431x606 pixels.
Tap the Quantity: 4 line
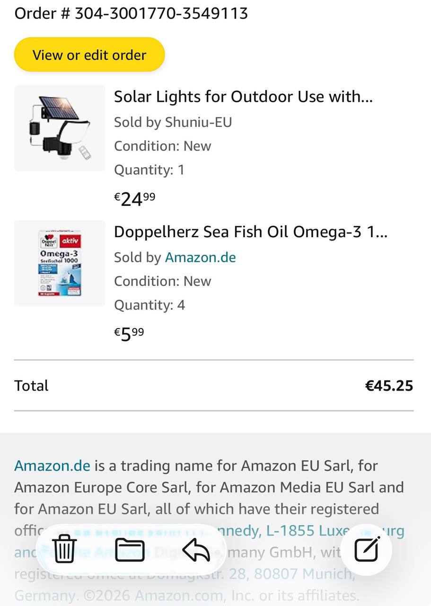(149, 305)
